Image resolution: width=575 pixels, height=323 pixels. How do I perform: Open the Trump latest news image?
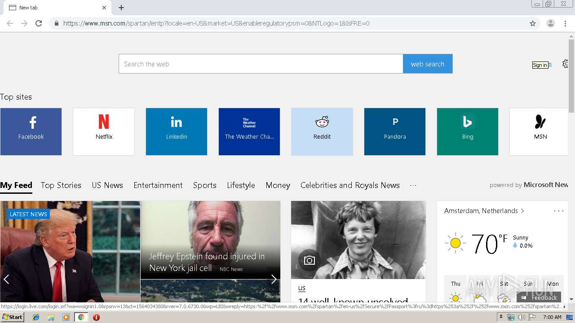pyautogui.click(x=70, y=251)
